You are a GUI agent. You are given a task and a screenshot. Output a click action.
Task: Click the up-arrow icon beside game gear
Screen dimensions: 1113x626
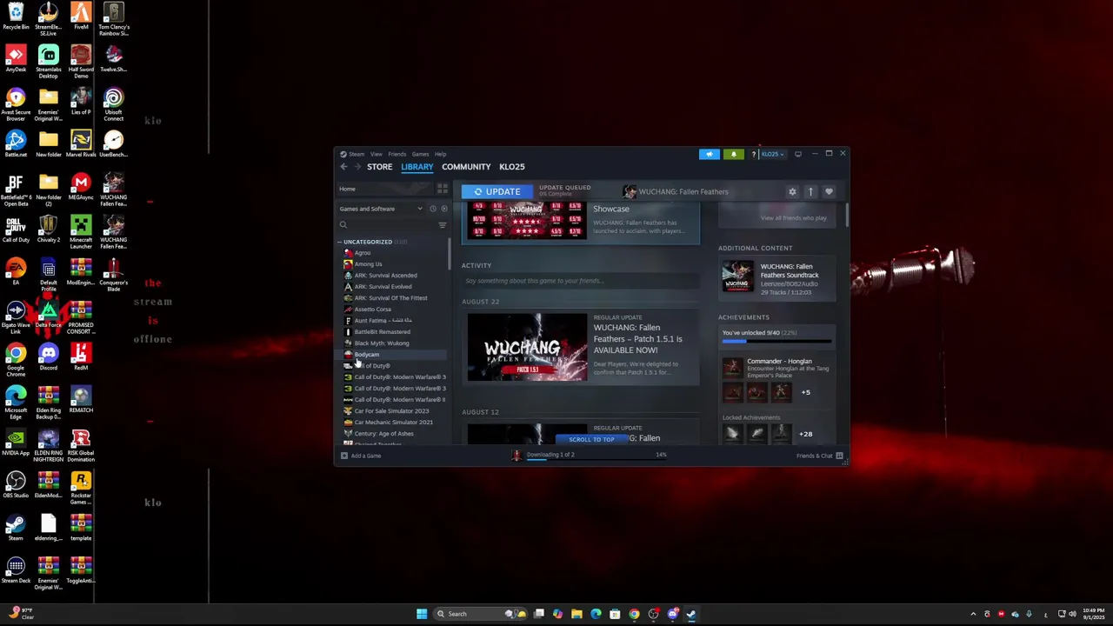click(x=810, y=192)
